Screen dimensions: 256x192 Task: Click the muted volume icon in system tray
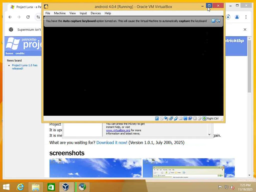click(x=232, y=187)
